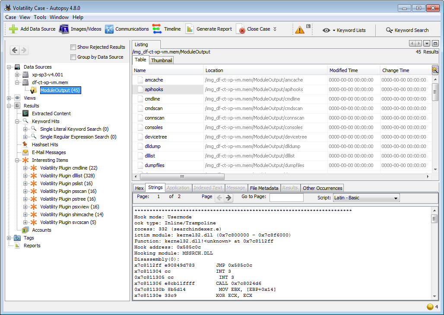Image resolution: width=444 pixels, height=315 pixels.
Task: Open the Images/Videos viewer icon
Action: tap(64, 29)
